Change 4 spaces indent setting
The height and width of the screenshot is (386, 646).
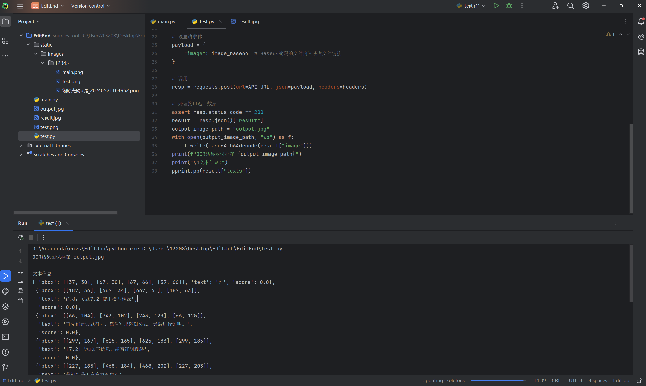point(598,381)
